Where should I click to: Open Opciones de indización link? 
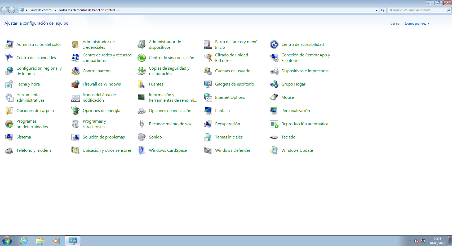170,111
